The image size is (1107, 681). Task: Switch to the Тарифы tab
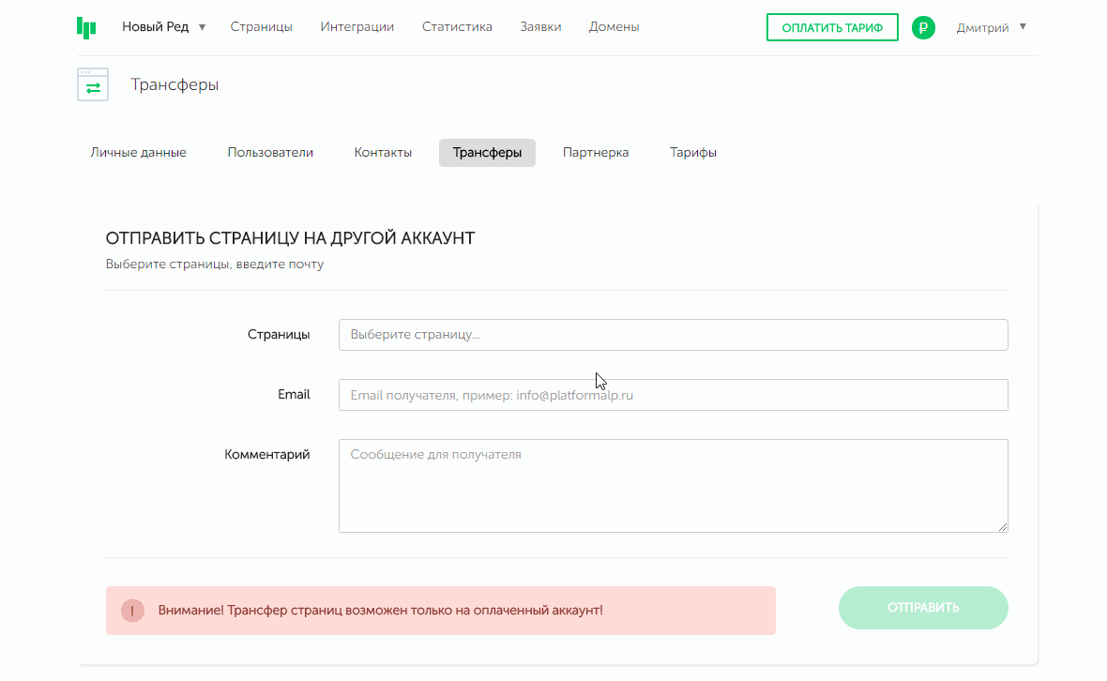pos(693,153)
